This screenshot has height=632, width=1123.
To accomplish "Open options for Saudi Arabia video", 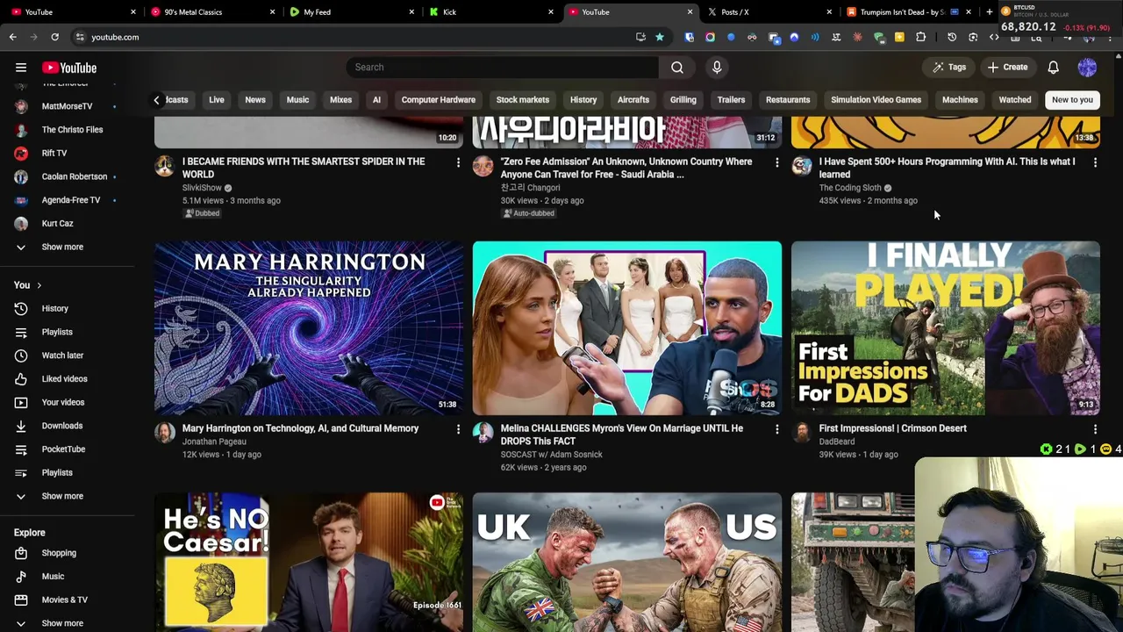I will pos(776,162).
